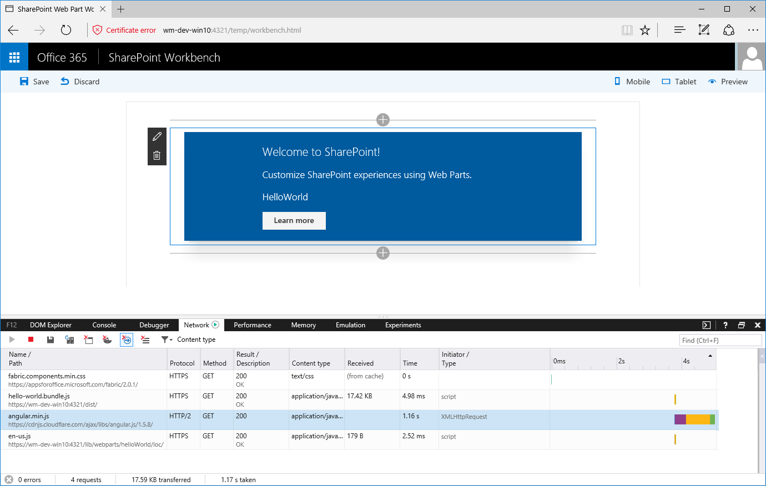This screenshot has width=766, height=486.
Task: Switch to the Console tab
Action: pos(104,325)
